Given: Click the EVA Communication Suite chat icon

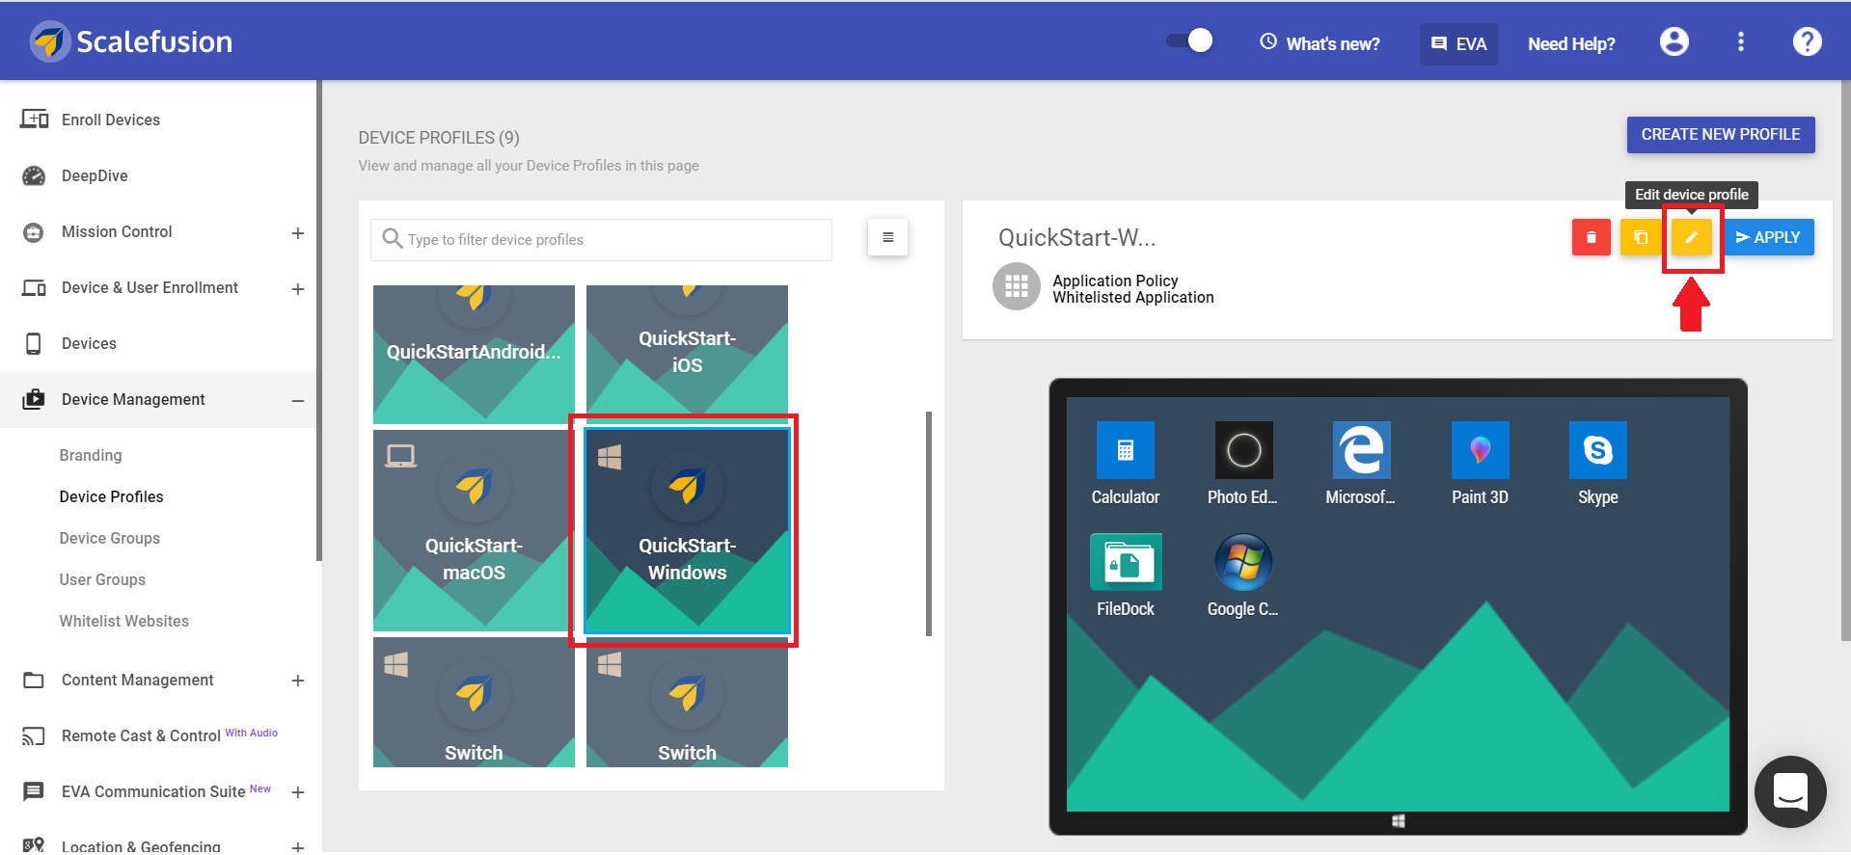Looking at the screenshot, I should coord(34,791).
